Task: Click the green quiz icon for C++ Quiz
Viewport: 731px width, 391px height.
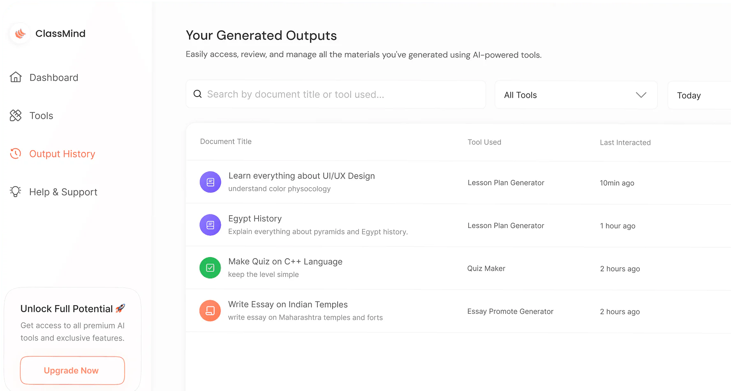Action: 211,268
